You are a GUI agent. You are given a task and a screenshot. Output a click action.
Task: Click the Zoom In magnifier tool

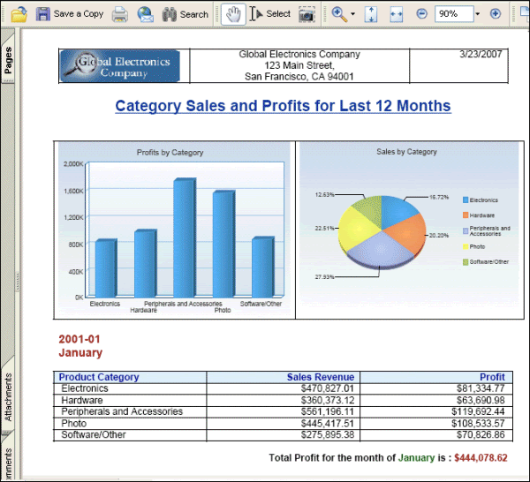click(339, 14)
